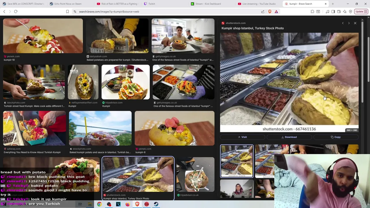Launch Chrome from the taskbar
The image size is (370, 208).
[99, 204]
